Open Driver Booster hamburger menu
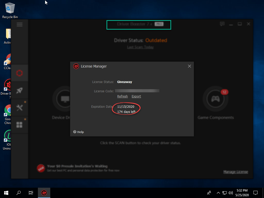 [x=20, y=24]
